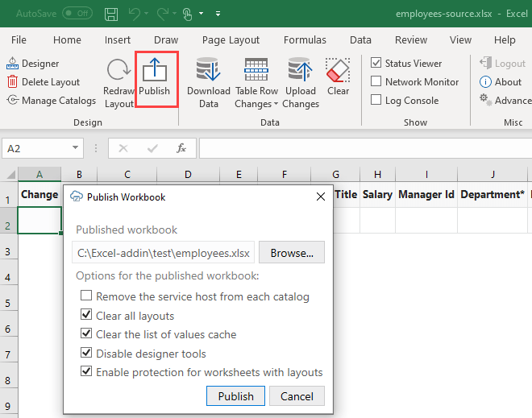
Task: Click the Publish button in dialog
Action: tap(236, 396)
